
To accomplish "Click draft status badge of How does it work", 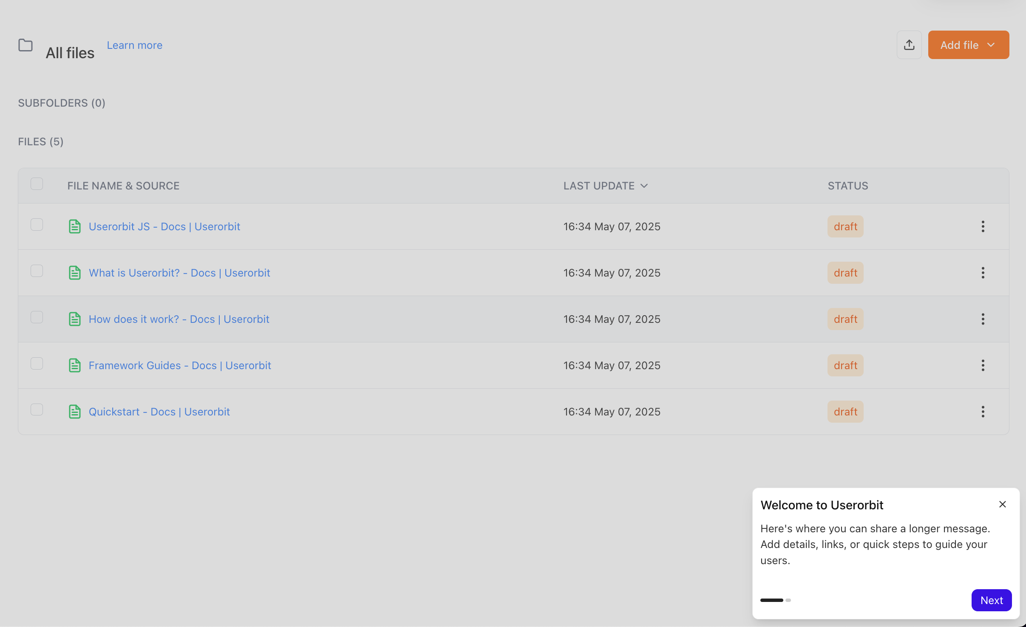I will pyautogui.click(x=845, y=319).
